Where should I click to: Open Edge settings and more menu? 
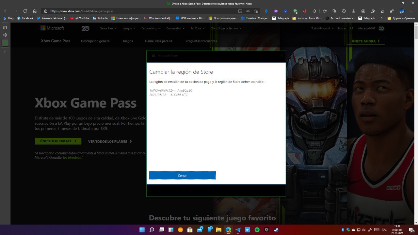(412, 11)
